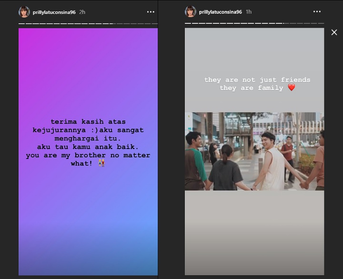Viewport: 343px width, 279px height.
Task: Click username prillylatuconsina96 on the 1h story
Action: pyautogui.click(x=220, y=12)
